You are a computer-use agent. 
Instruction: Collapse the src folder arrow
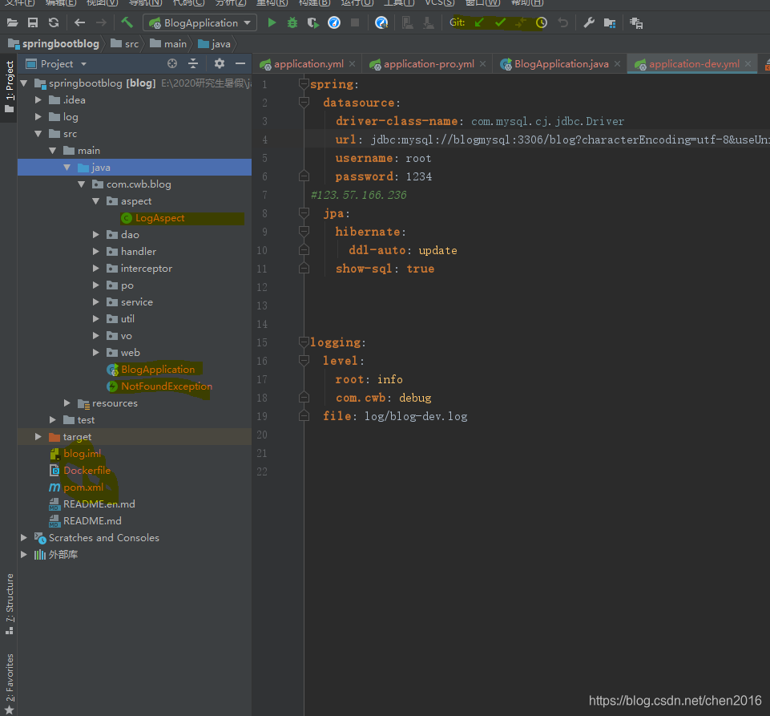pos(38,134)
